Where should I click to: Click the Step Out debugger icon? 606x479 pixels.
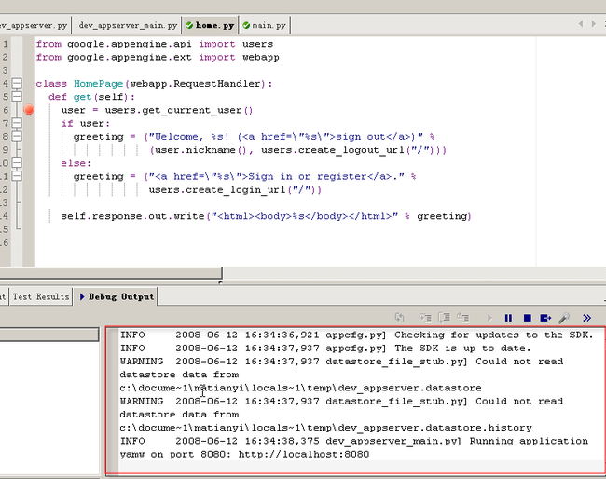pyautogui.click(x=463, y=318)
